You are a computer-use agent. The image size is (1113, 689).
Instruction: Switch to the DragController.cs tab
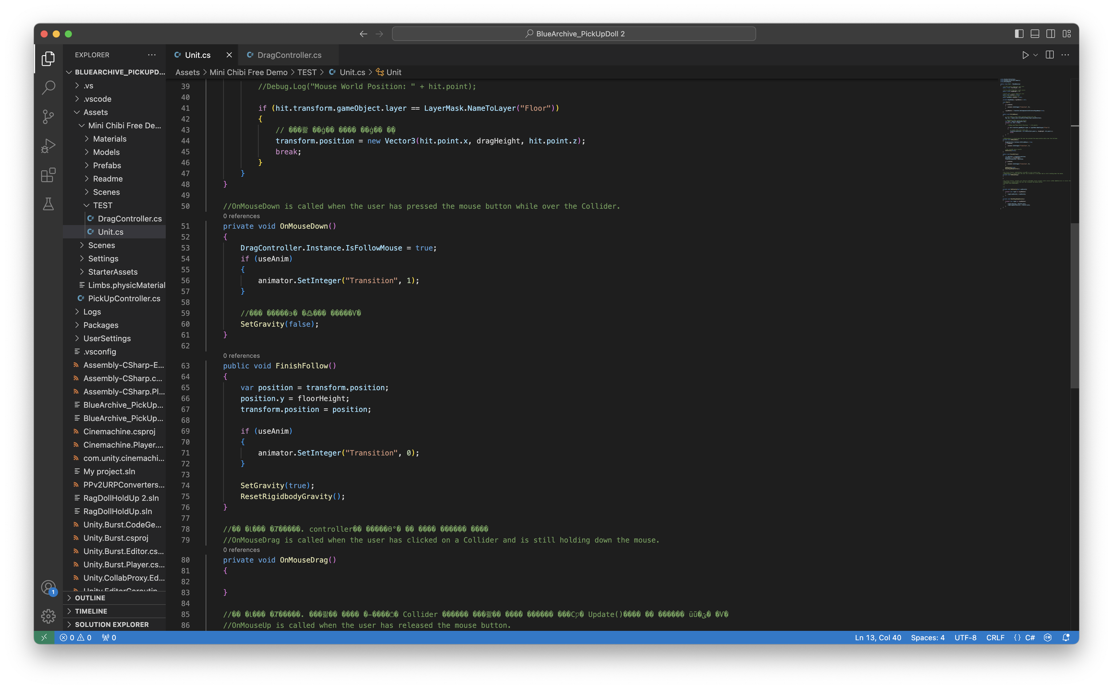point(289,55)
